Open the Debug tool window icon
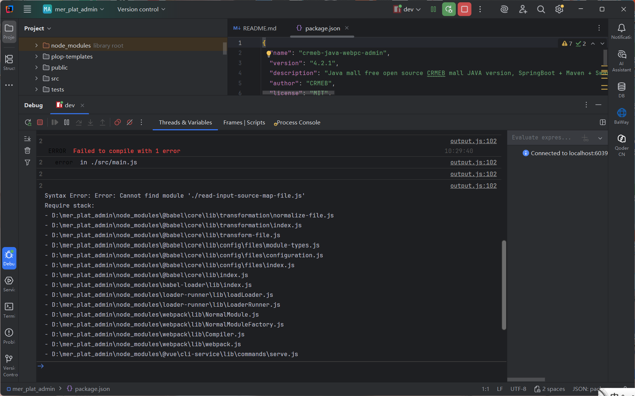The height and width of the screenshot is (396, 635). coord(9,258)
